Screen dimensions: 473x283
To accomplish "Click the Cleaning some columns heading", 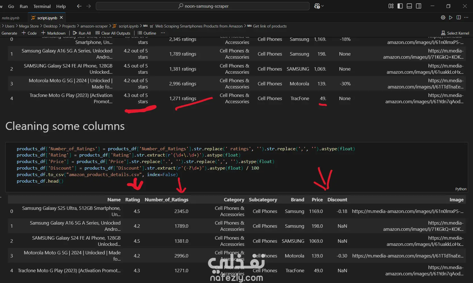I will click(x=65, y=126).
